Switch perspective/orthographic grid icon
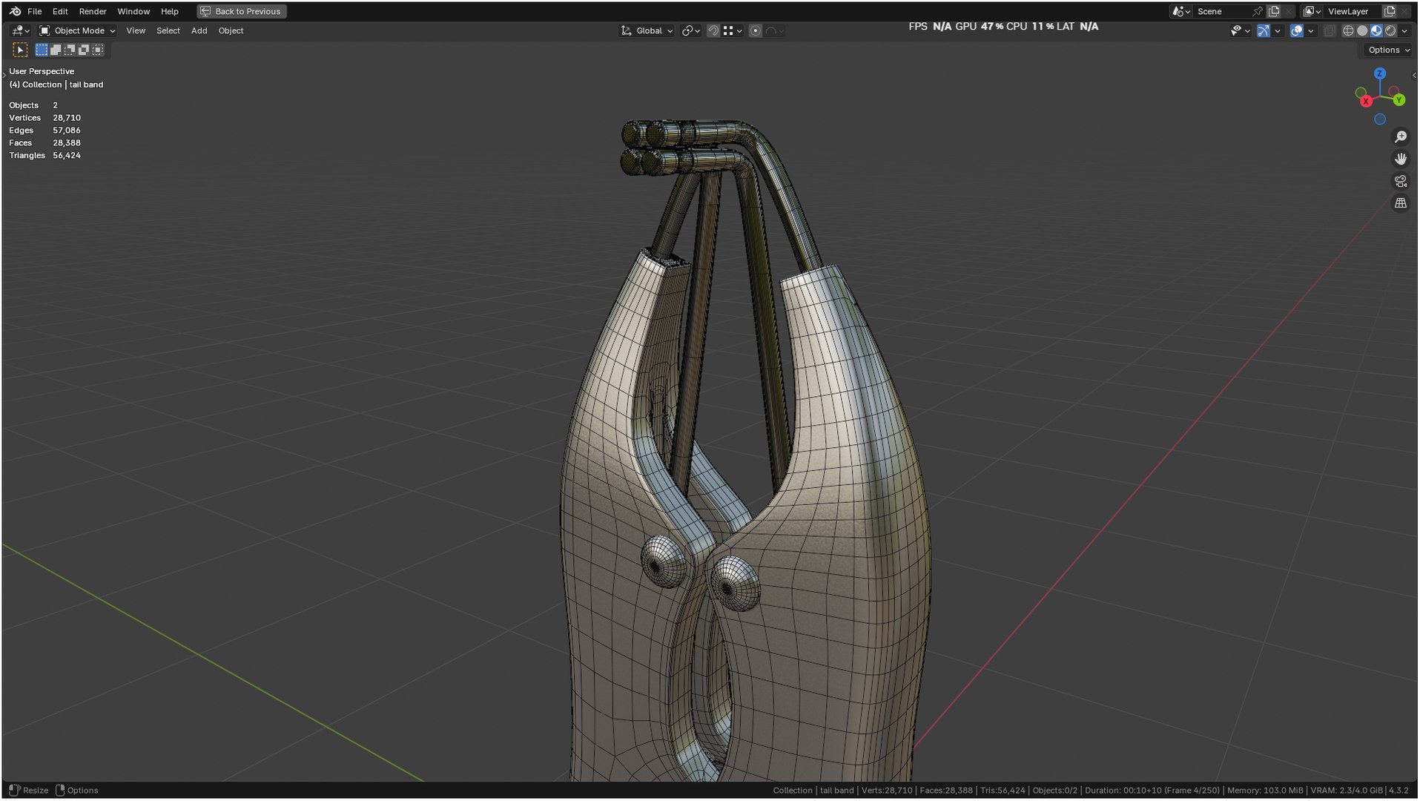This screenshot has height=801, width=1420. (x=1401, y=202)
